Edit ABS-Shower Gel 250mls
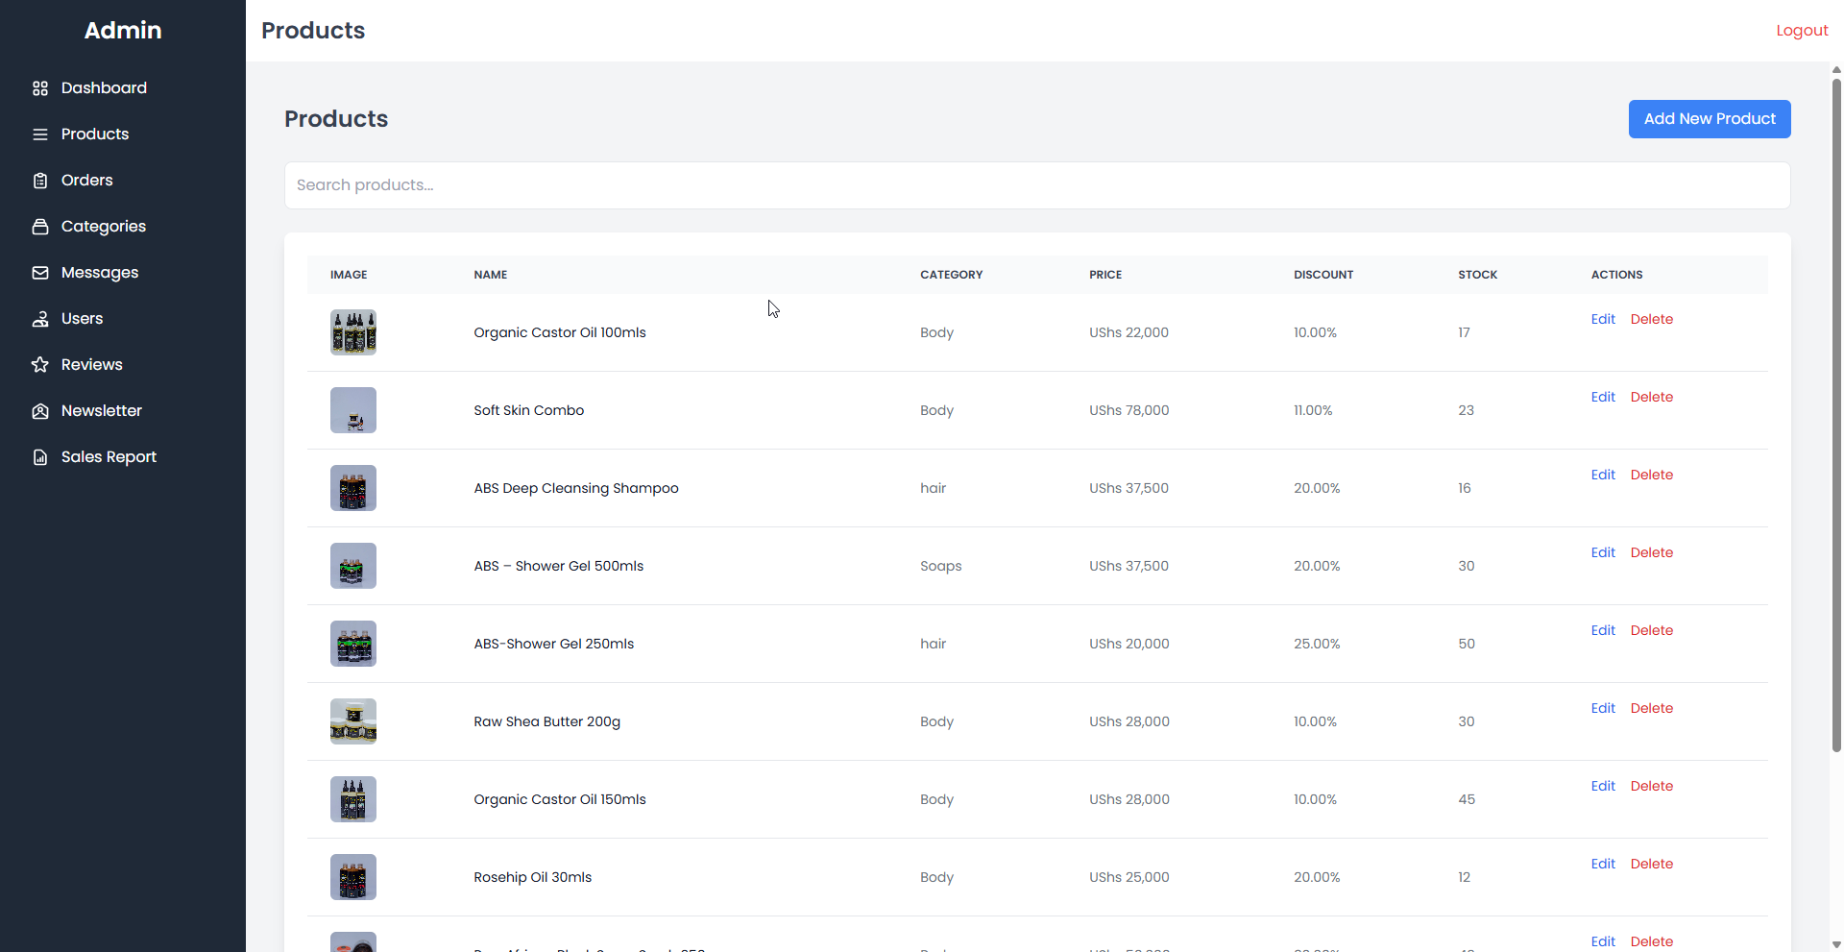The width and height of the screenshot is (1844, 952). (x=1603, y=630)
